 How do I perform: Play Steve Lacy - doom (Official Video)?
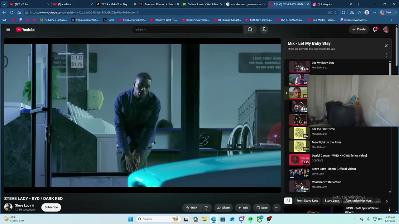[338, 173]
